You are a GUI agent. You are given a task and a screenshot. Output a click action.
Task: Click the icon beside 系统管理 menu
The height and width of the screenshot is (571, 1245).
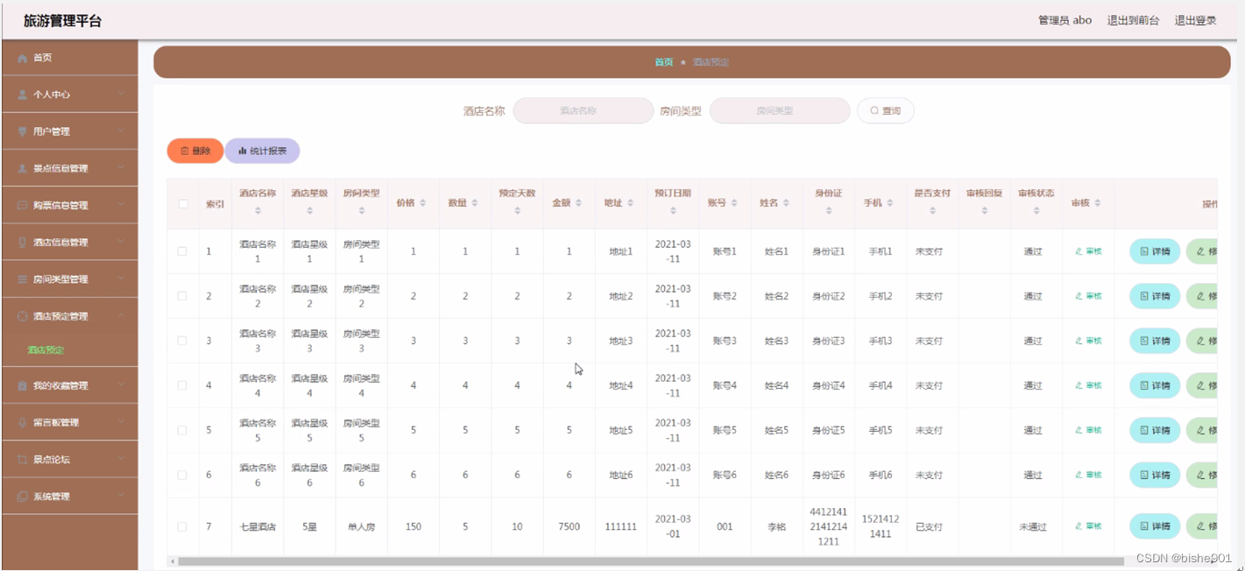pos(23,497)
